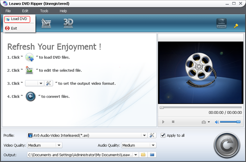This screenshot has width=246, height=162.
Task: Open output folder with blue folder icon
Action: coord(152,155)
